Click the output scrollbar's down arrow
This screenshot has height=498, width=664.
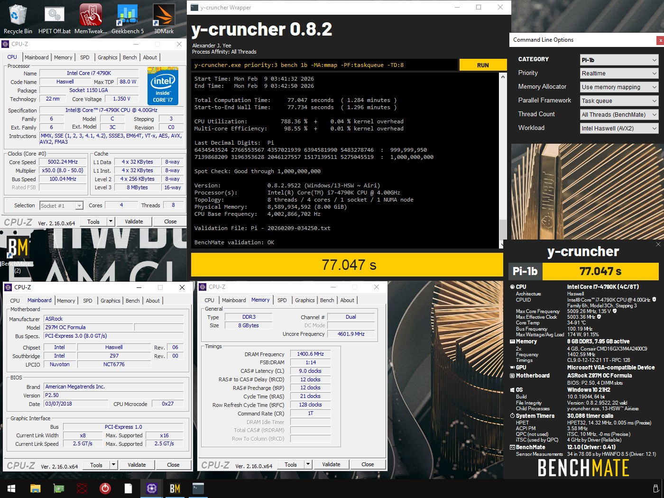(502, 245)
